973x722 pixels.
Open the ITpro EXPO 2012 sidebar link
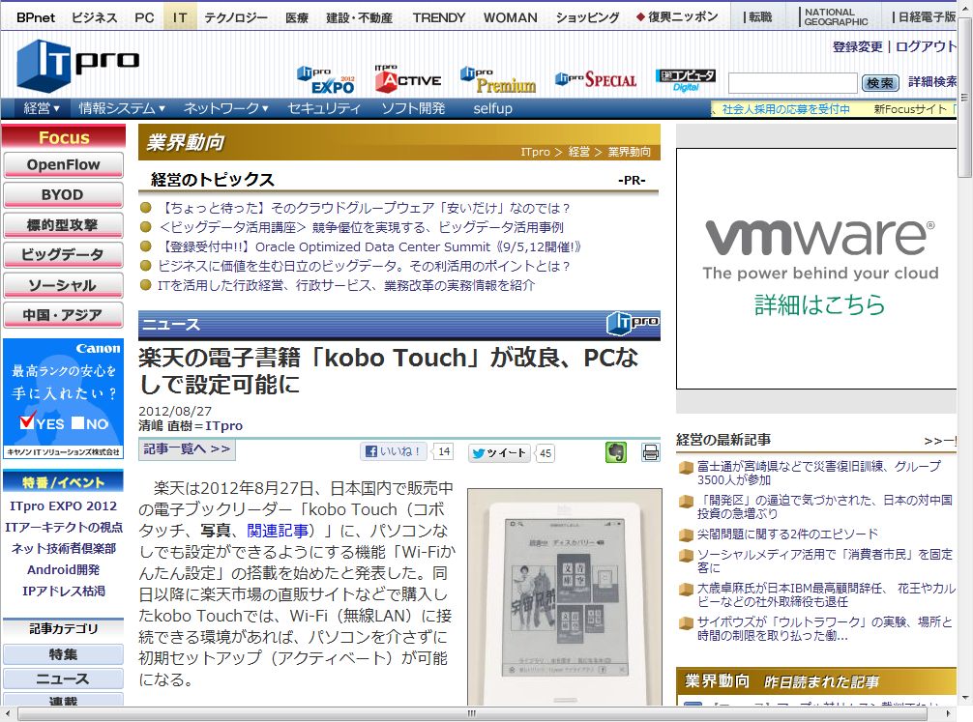click(x=63, y=506)
